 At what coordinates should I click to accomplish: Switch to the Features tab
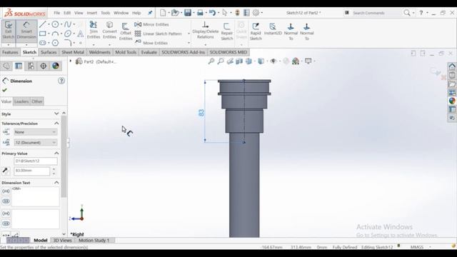tap(10, 52)
